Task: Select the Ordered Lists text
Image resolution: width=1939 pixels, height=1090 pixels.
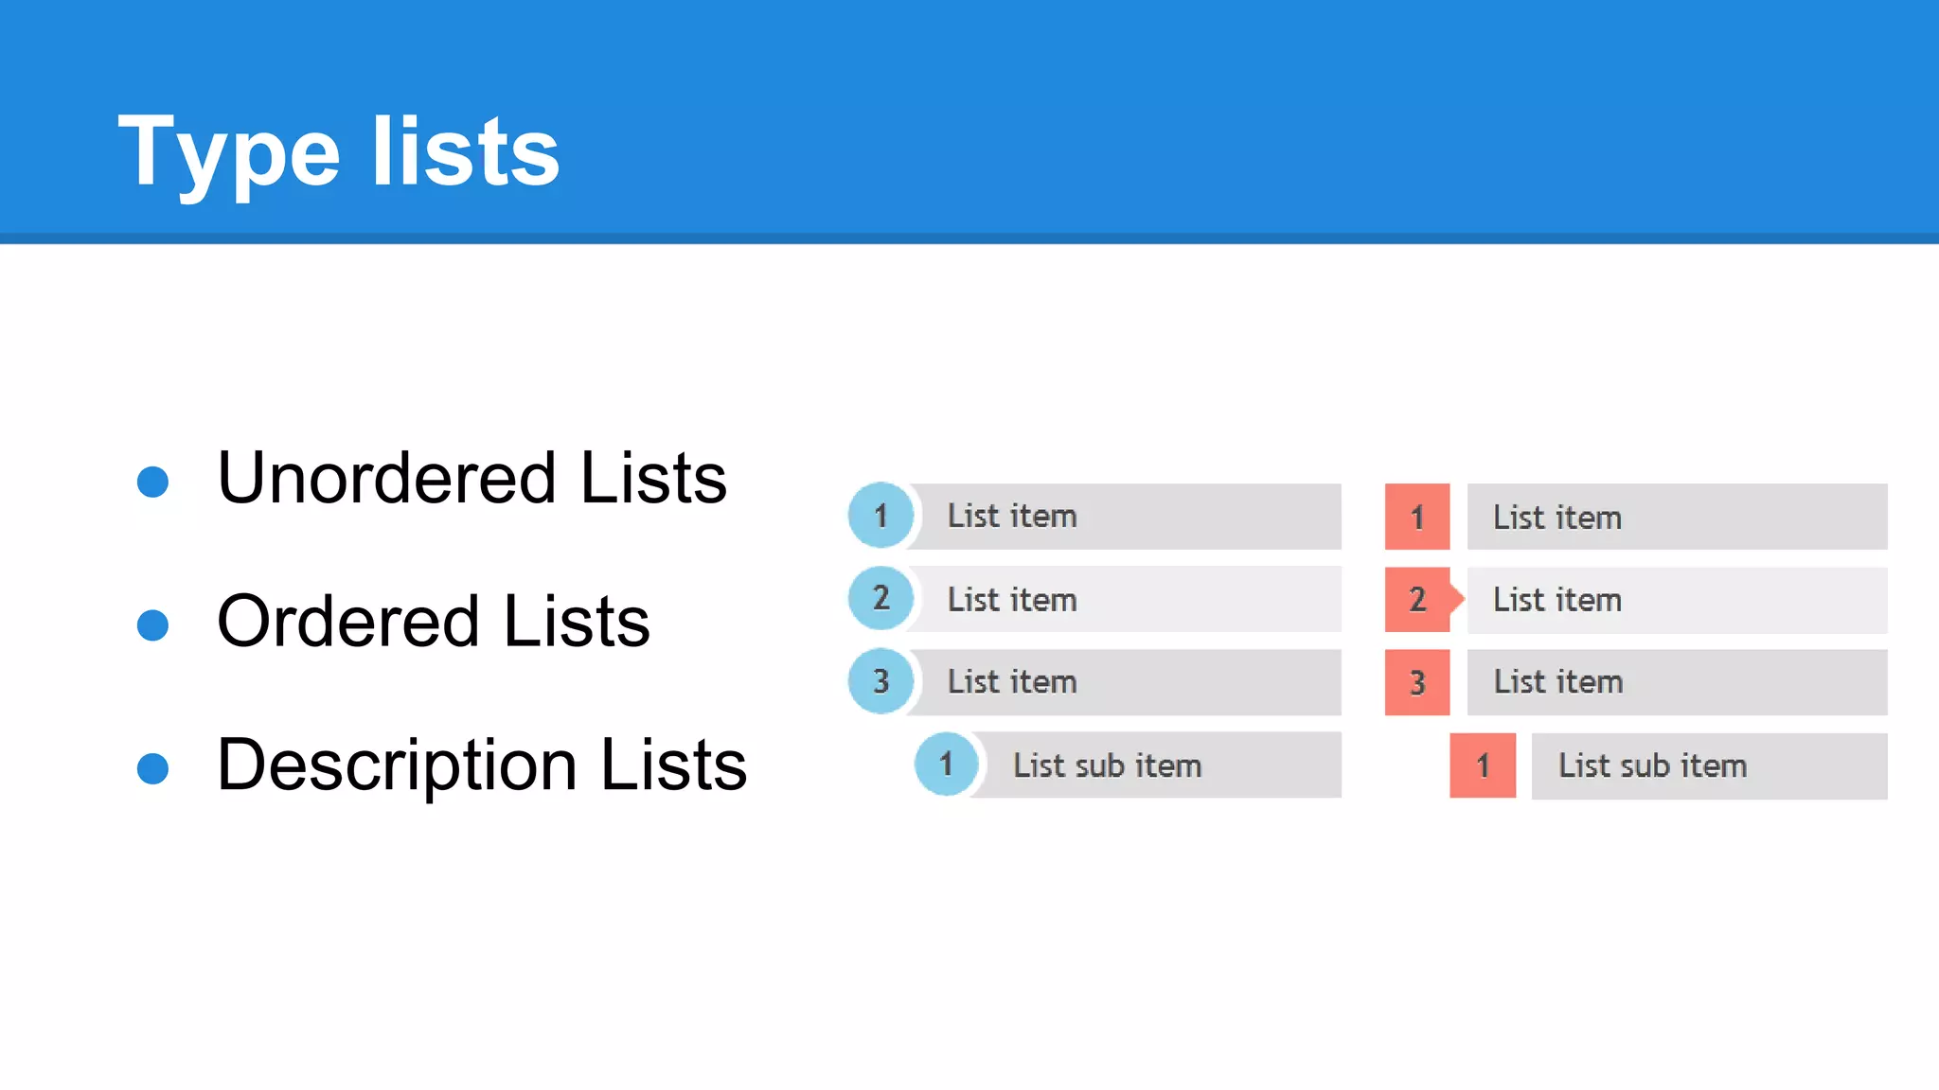Action: pyautogui.click(x=433, y=622)
